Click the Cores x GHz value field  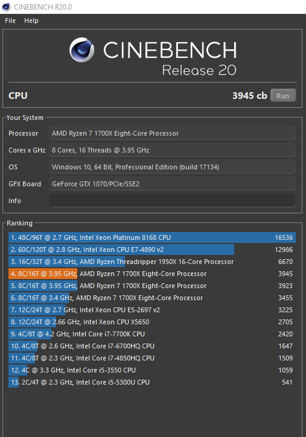[x=172, y=150]
